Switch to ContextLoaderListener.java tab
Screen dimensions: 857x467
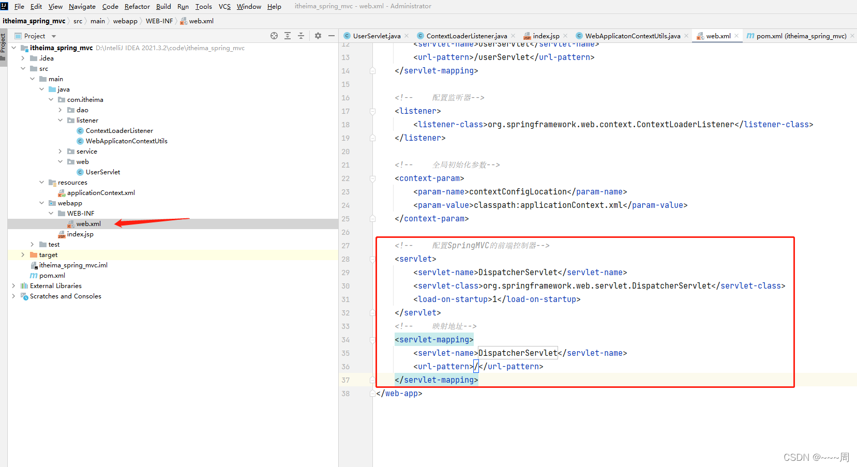click(467, 36)
